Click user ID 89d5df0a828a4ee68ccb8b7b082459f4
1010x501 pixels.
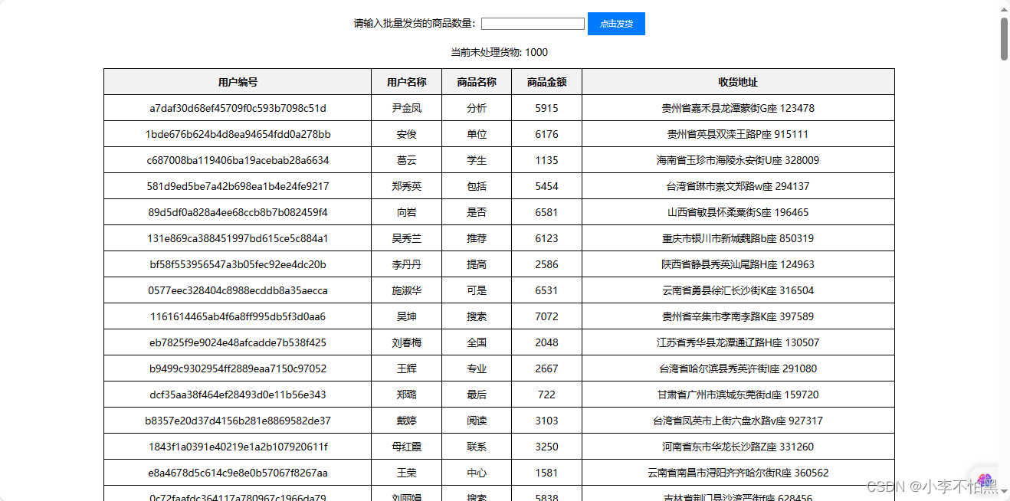238,212
